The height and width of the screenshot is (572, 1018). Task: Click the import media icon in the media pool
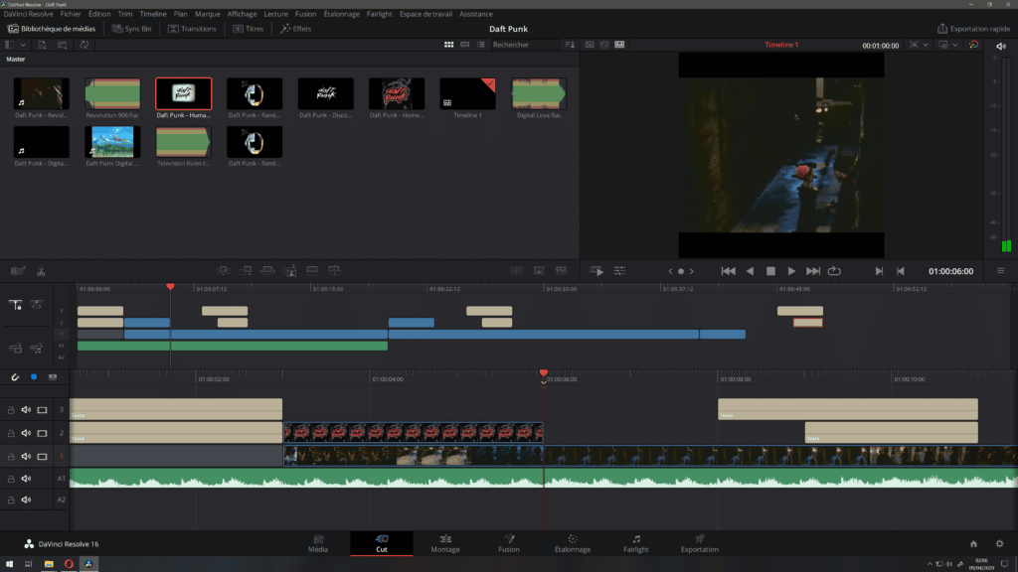(x=42, y=45)
